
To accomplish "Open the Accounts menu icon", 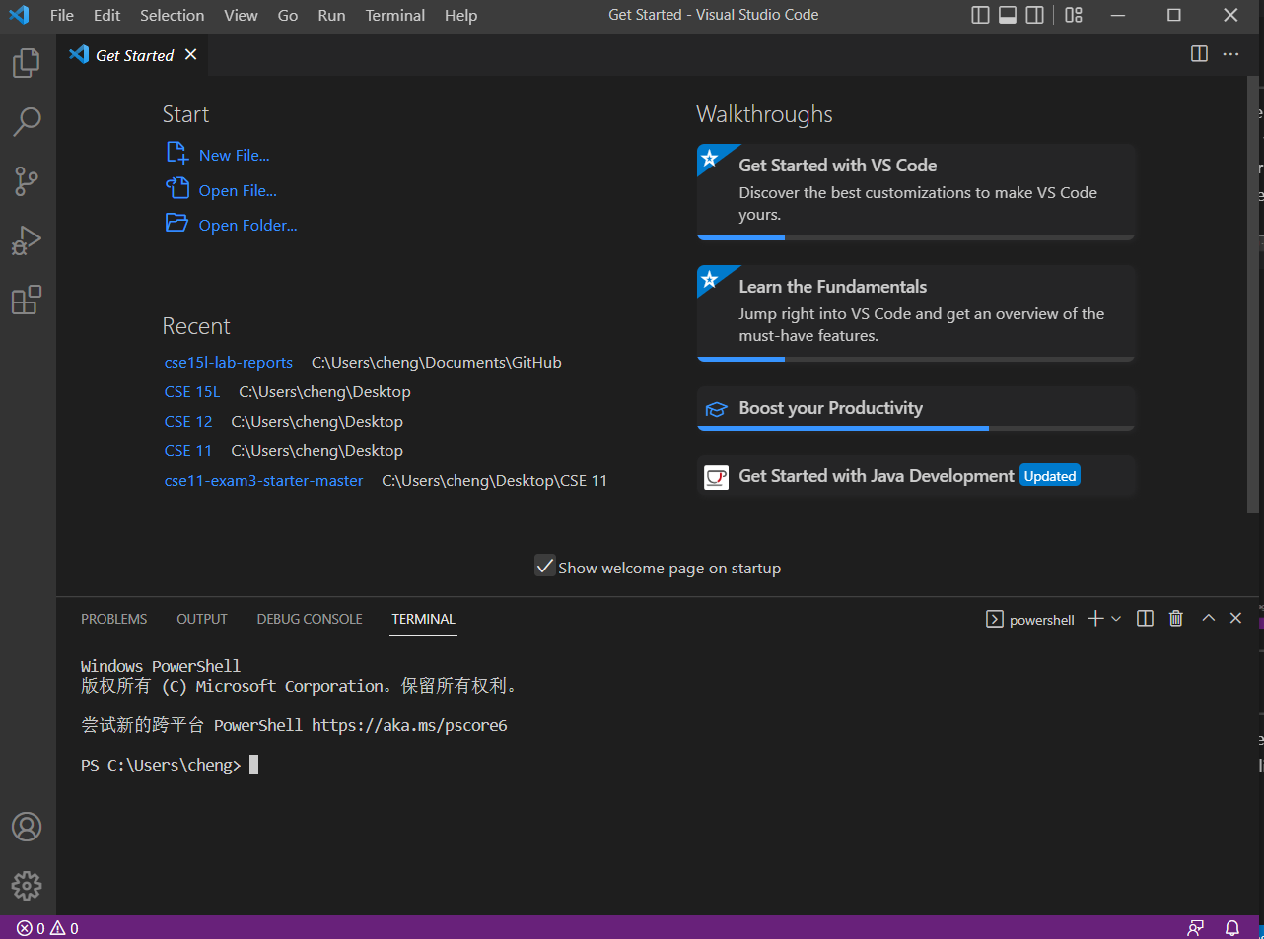I will (27, 827).
